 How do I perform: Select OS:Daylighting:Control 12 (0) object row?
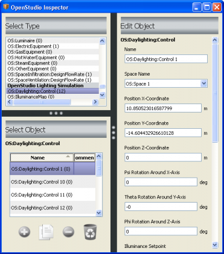[53, 207]
